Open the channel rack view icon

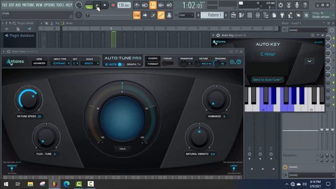click(x=250, y=15)
